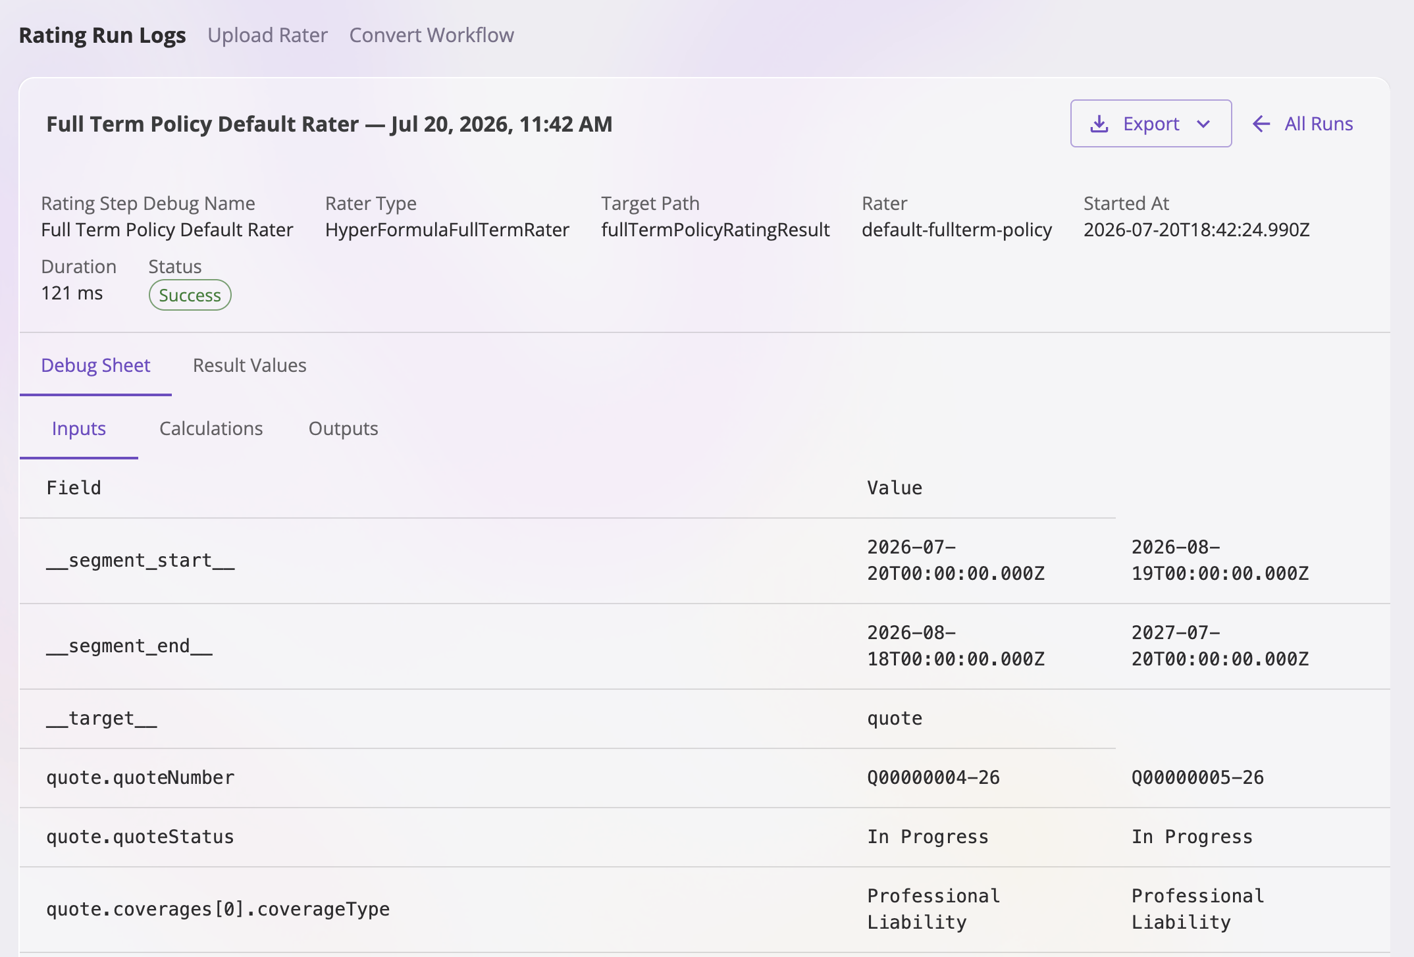Click the Export button label
This screenshot has height=957, width=1414.
[1151, 124]
